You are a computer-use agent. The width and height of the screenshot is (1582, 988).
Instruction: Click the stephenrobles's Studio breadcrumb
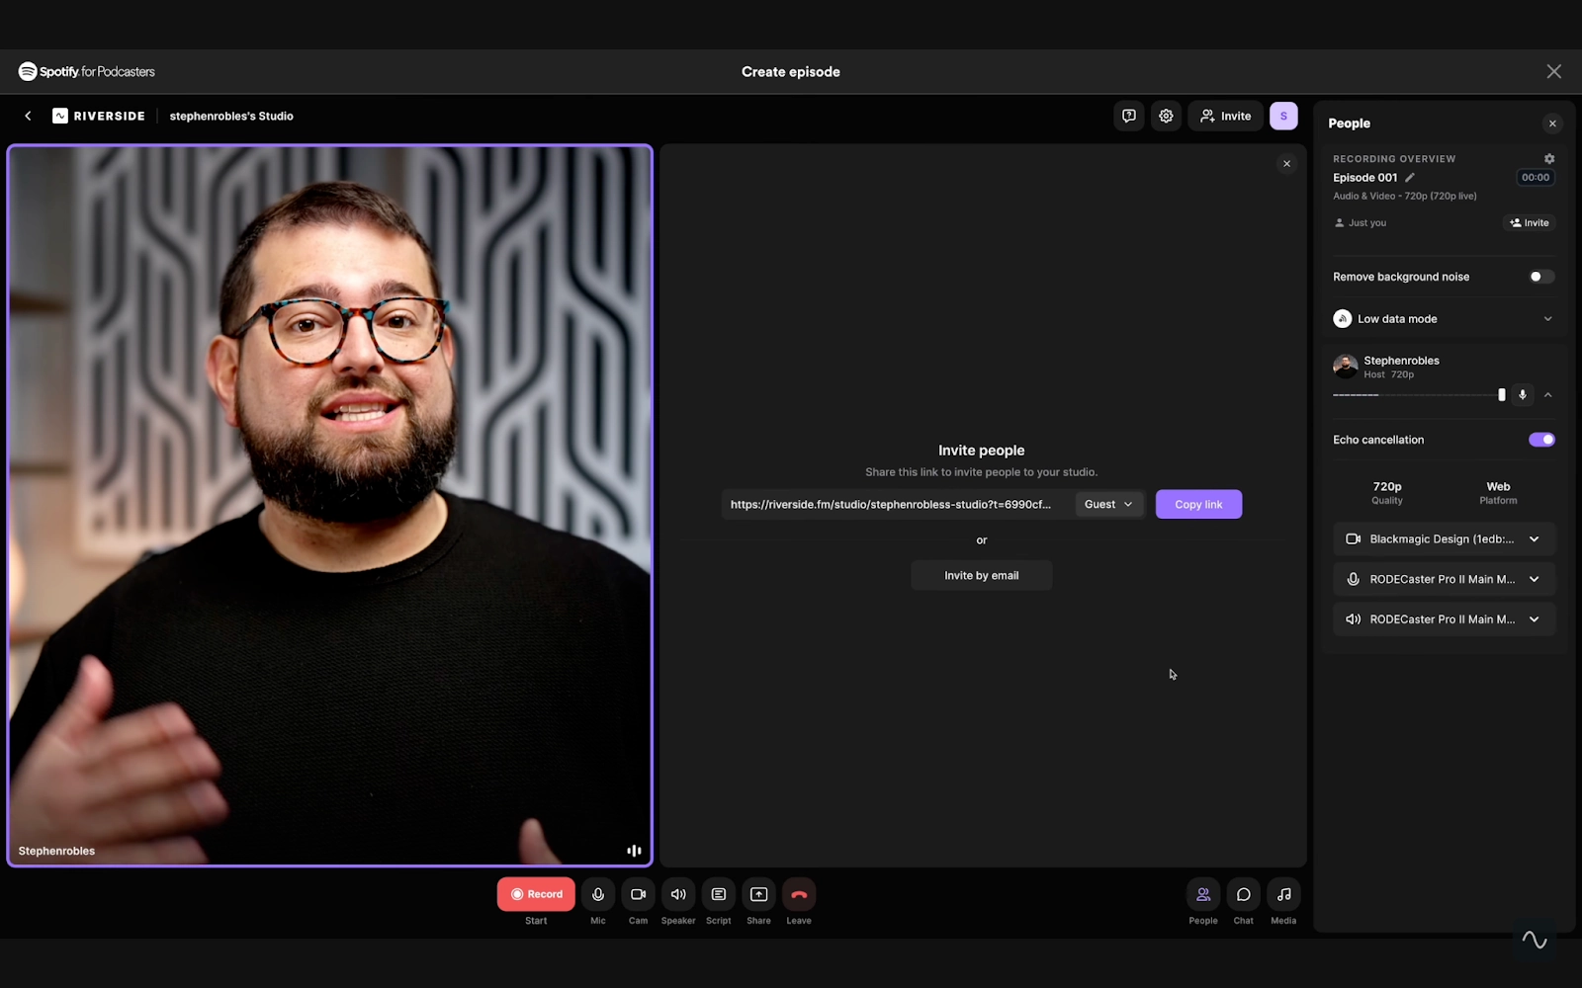[230, 116]
